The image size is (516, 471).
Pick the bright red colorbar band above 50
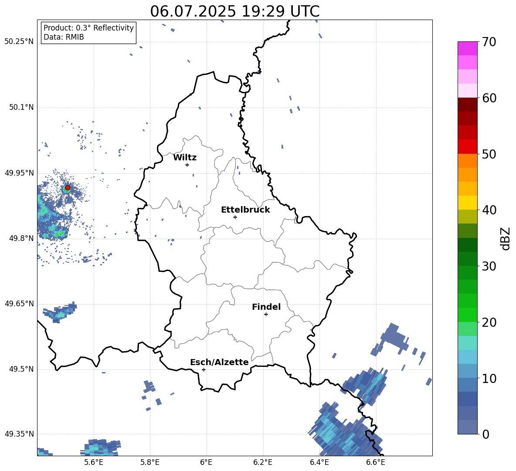pyautogui.click(x=467, y=147)
